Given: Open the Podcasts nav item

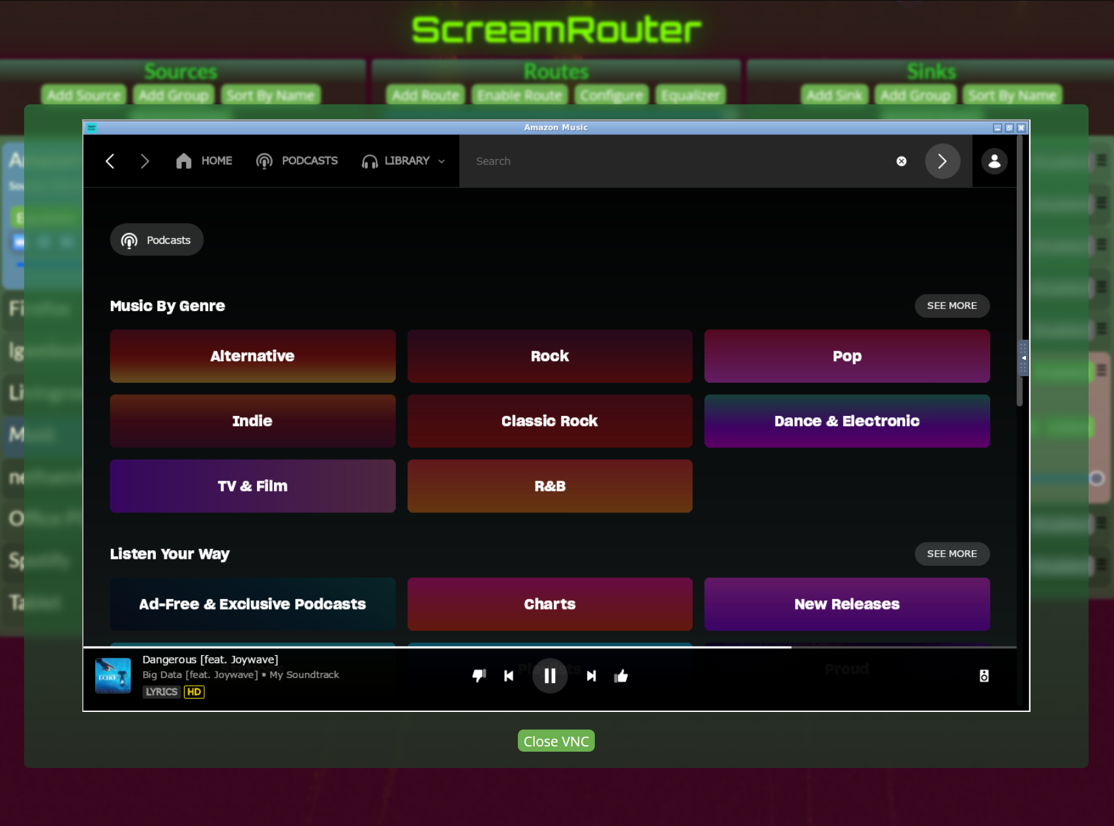Looking at the screenshot, I should (297, 161).
